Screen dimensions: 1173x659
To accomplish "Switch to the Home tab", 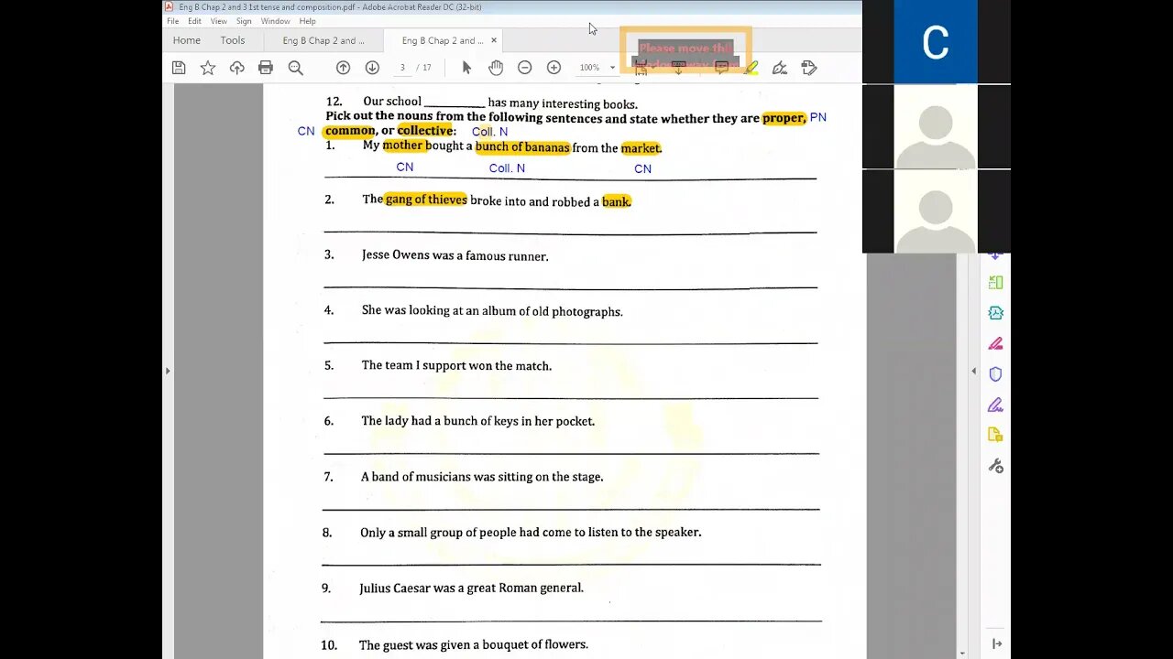I will pyautogui.click(x=186, y=40).
